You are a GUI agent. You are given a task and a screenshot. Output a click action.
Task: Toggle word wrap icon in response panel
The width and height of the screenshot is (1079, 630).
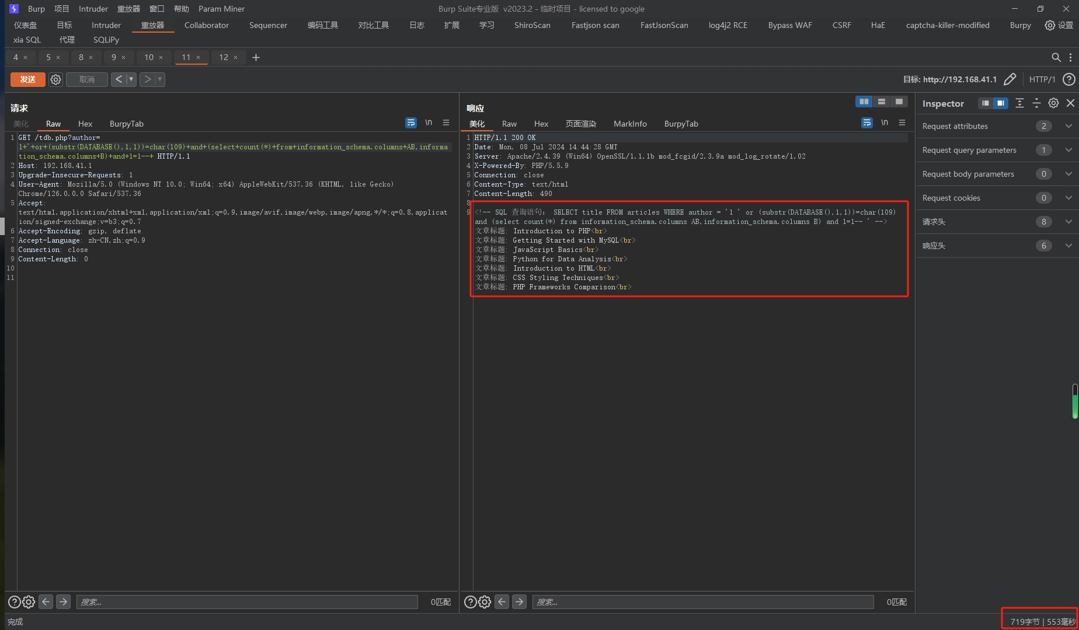(x=867, y=123)
